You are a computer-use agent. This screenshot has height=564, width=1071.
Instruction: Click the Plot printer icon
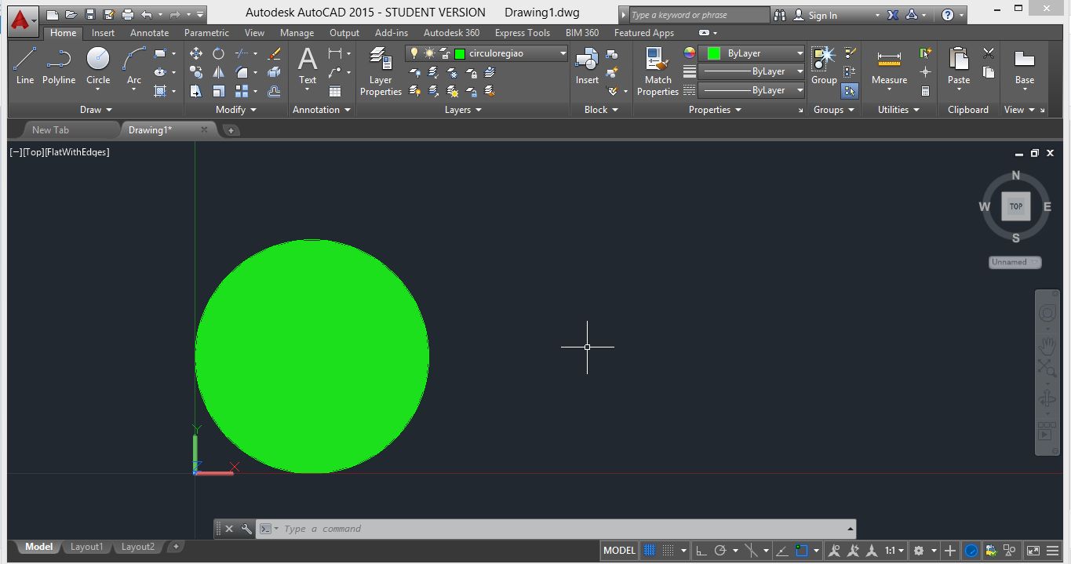[x=128, y=14]
